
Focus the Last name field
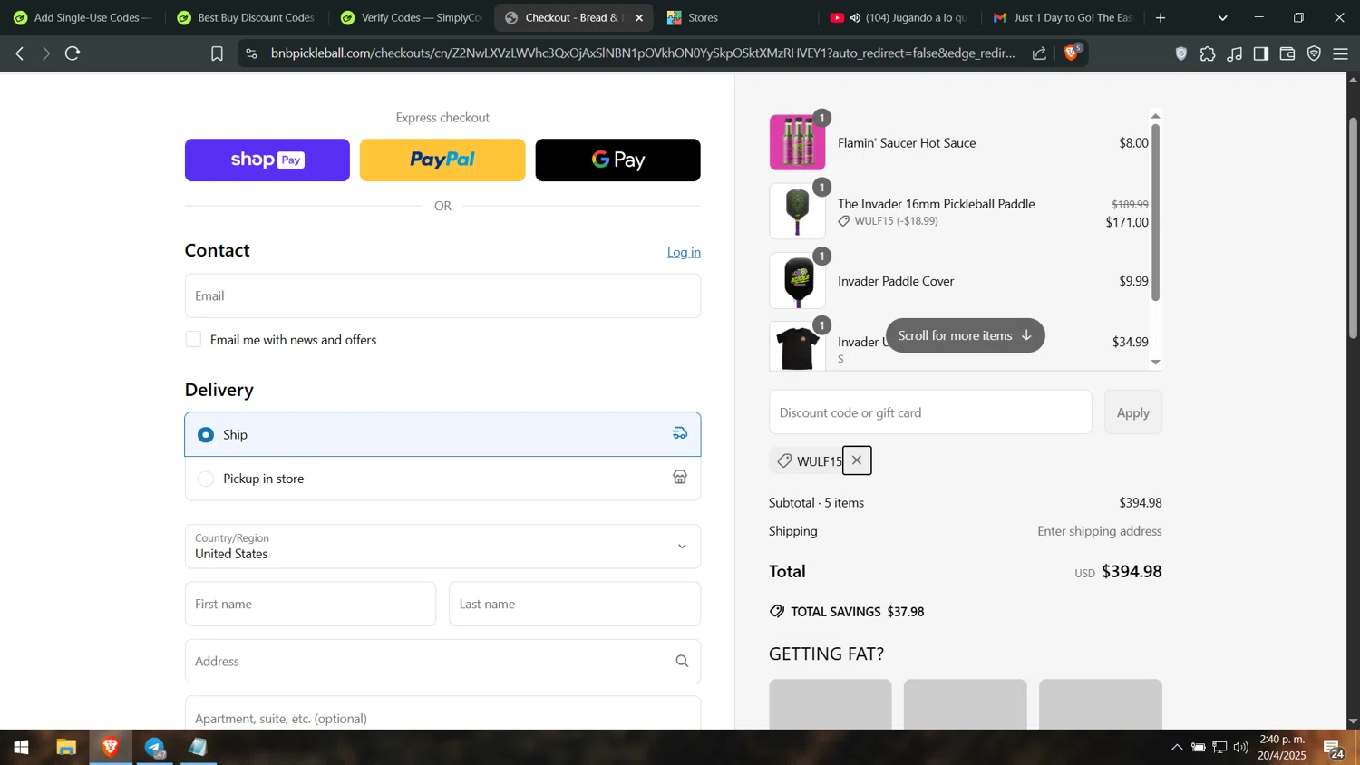coord(575,604)
